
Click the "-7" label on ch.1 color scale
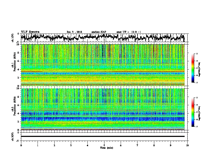click(197, 83)
